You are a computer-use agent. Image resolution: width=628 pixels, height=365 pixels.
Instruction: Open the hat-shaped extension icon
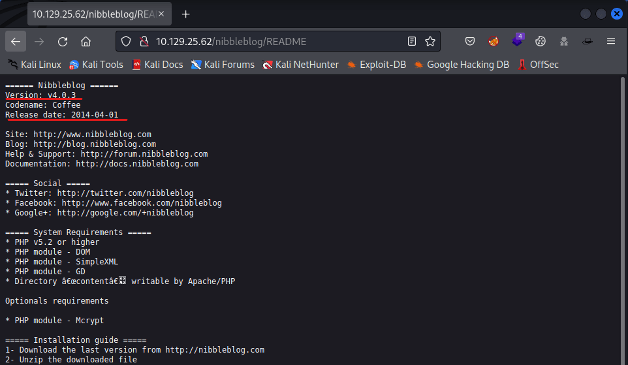coord(588,41)
